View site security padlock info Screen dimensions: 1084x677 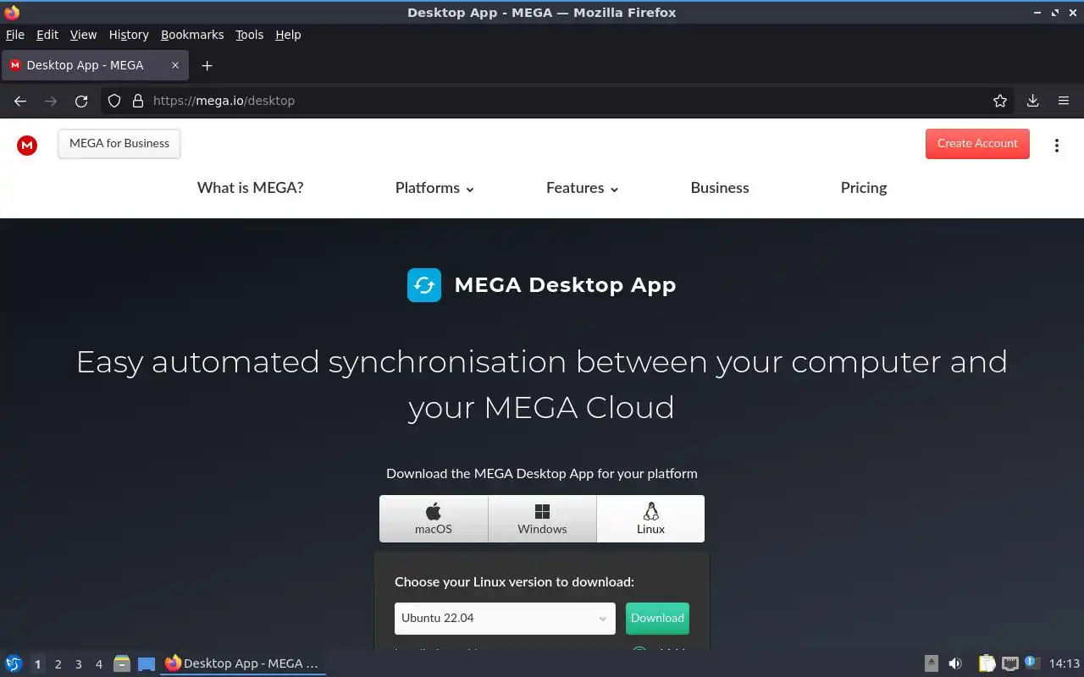138,101
